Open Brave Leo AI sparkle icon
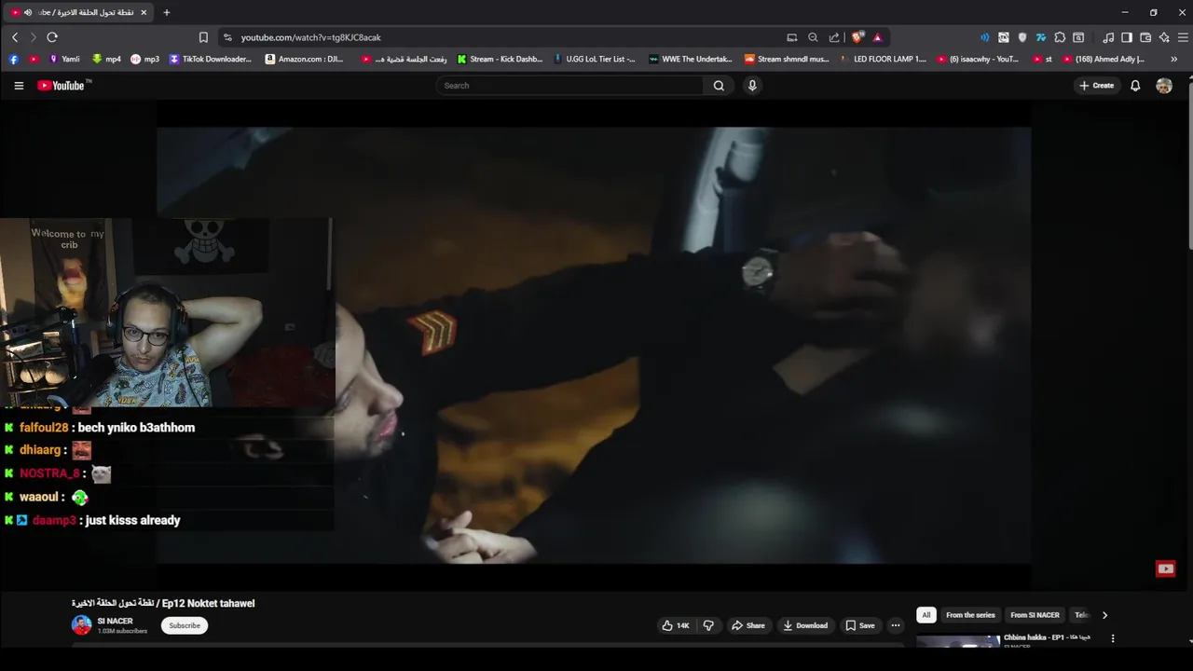Viewport: 1193px width, 671px height. coord(1164,37)
